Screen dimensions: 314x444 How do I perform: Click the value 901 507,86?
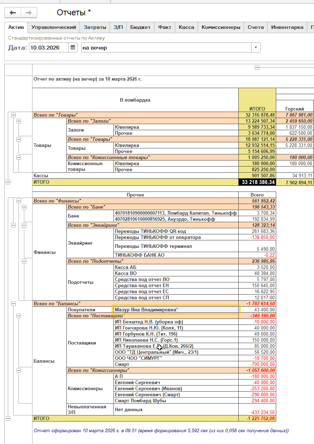point(257,176)
